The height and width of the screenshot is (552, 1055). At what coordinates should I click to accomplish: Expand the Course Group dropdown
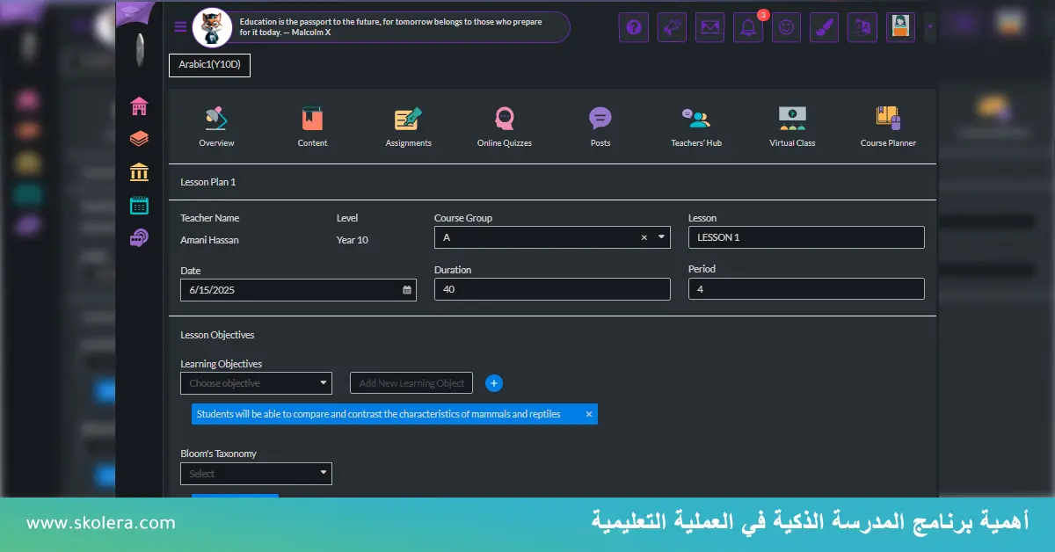click(x=660, y=236)
